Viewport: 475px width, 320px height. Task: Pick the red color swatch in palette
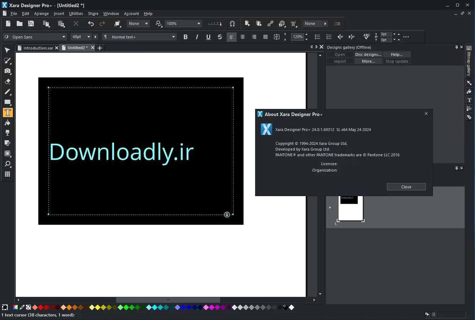tap(41, 307)
